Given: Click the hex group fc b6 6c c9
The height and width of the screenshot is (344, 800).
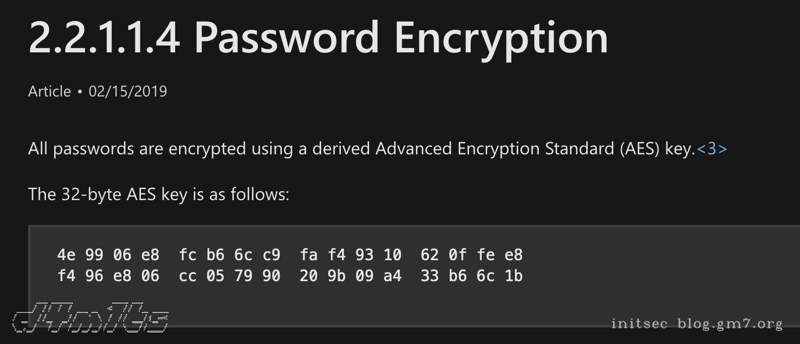Looking at the screenshot, I should click(x=229, y=255).
